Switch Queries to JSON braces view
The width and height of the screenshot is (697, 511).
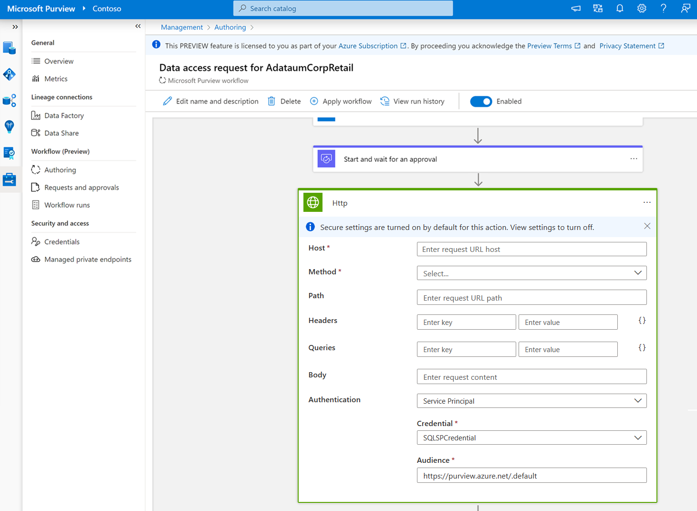click(x=642, y=348)
